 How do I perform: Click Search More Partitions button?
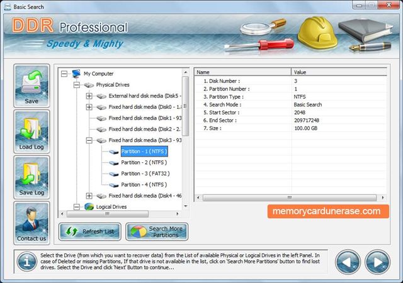(x=157, y=231)
